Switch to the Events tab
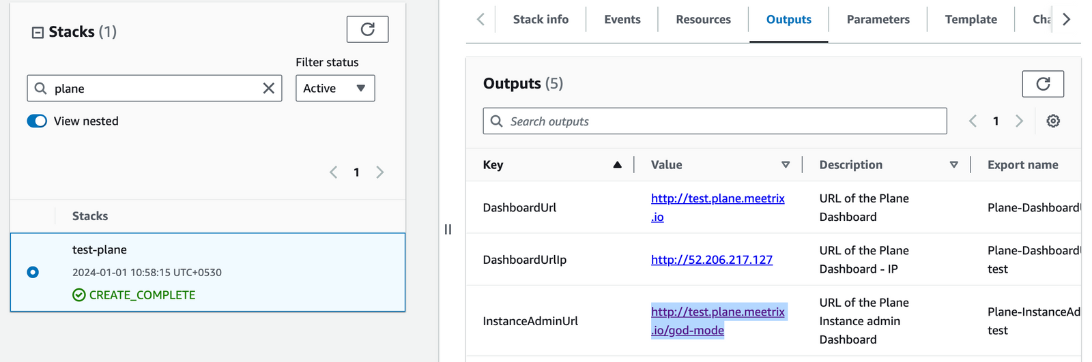1092x362 pixels. point(622,20)
